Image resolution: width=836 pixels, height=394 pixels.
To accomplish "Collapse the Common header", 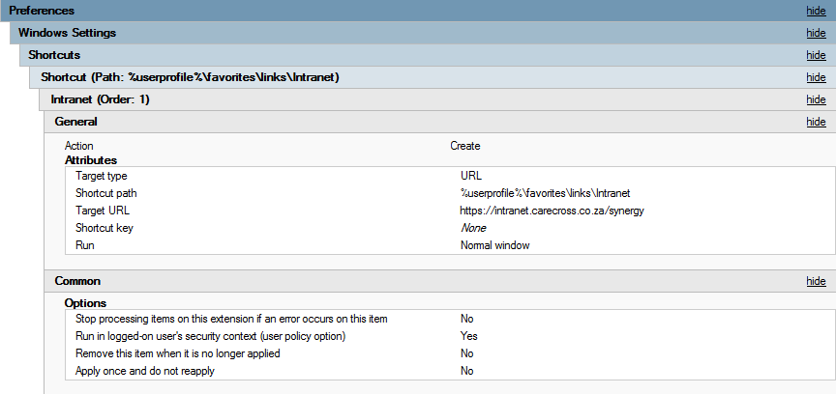I will (x=440, y=281).
